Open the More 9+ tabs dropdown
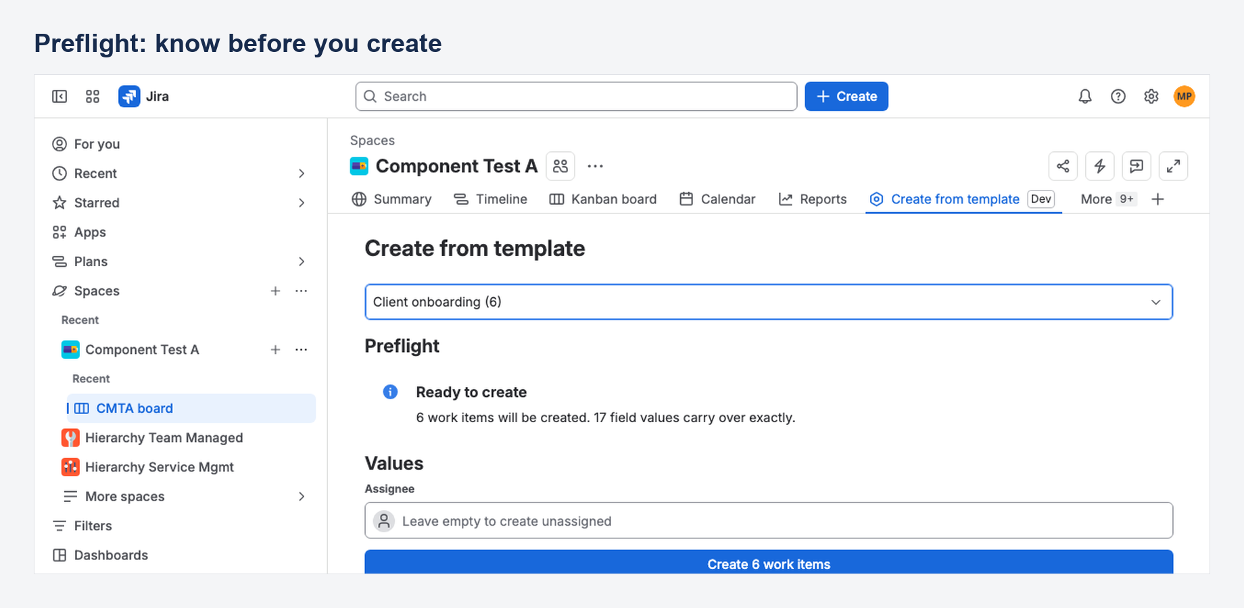The image size is (1244, 608). click(x=1109, y=199)
